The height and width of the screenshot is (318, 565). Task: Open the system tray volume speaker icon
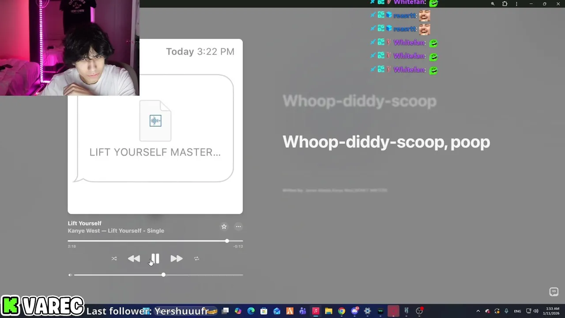point(536,311)
